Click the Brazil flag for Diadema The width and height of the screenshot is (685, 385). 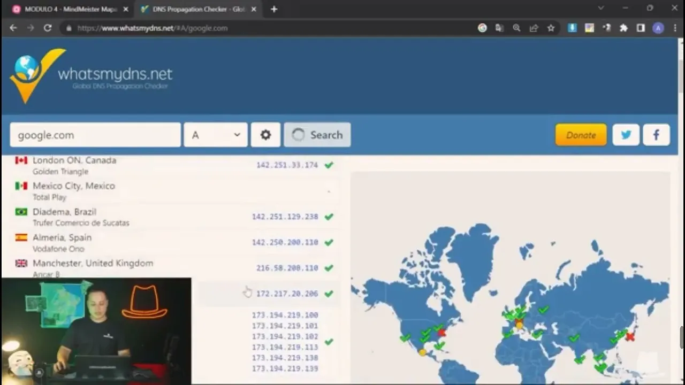pyautogui.click(x=21, y=212)
